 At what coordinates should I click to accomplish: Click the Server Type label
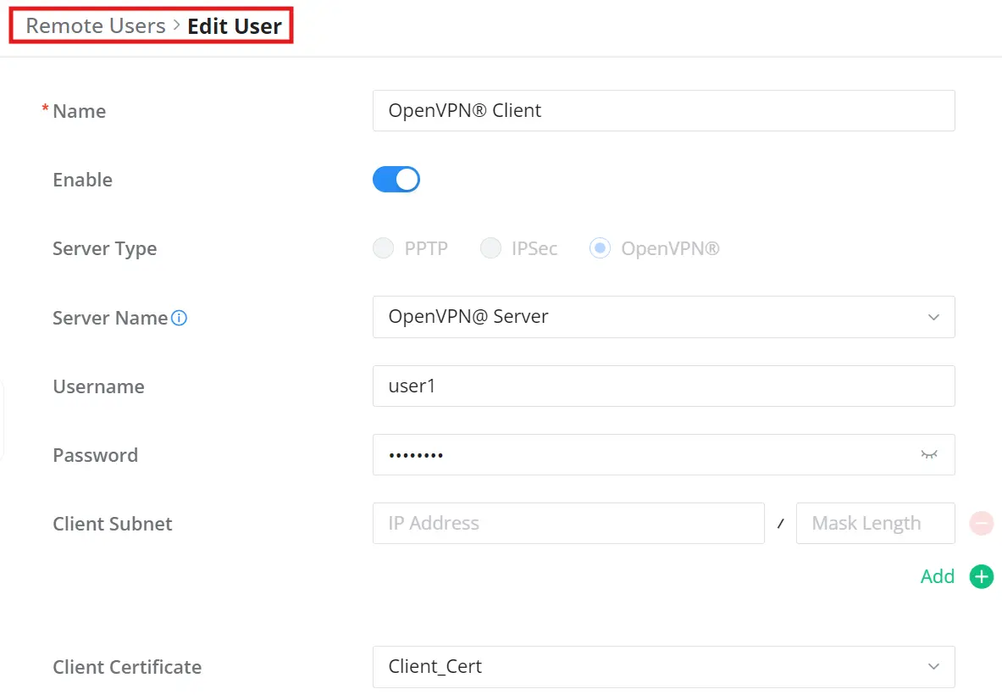[x=105, y=248]
